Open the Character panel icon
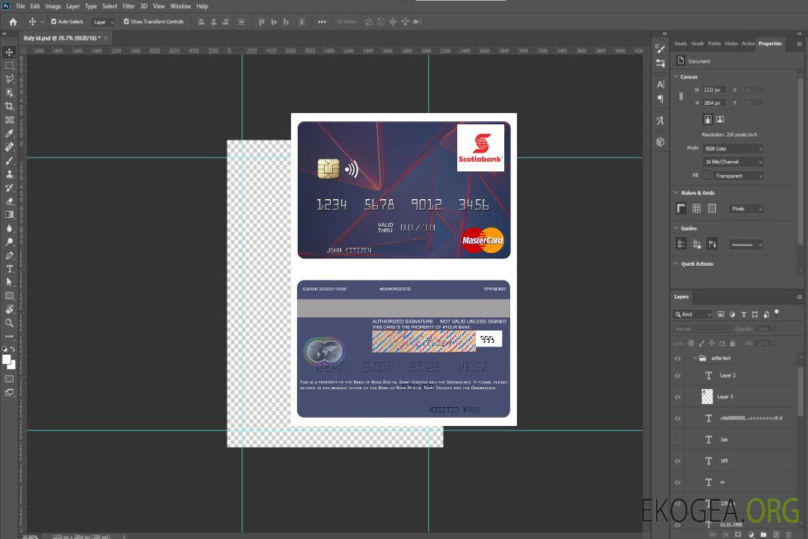This screenshot has width=808, height=539. coord(660,85)
